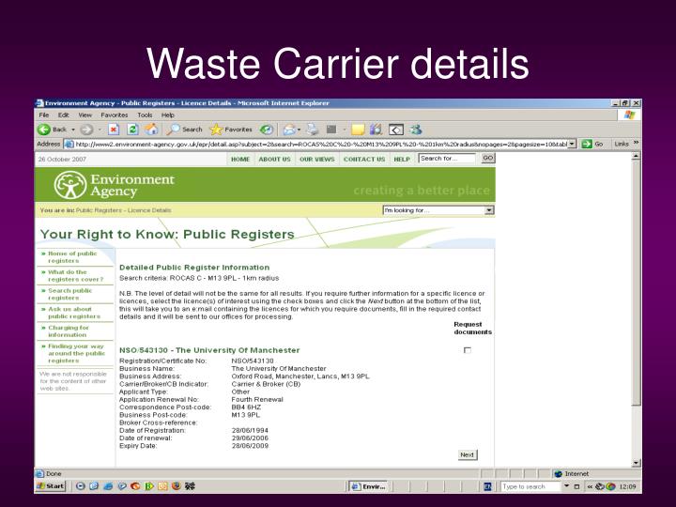This screenshot has width=676, height=507.
Task: Open the Mail envelope toolbar icon
Action: (x=289, y=130)
